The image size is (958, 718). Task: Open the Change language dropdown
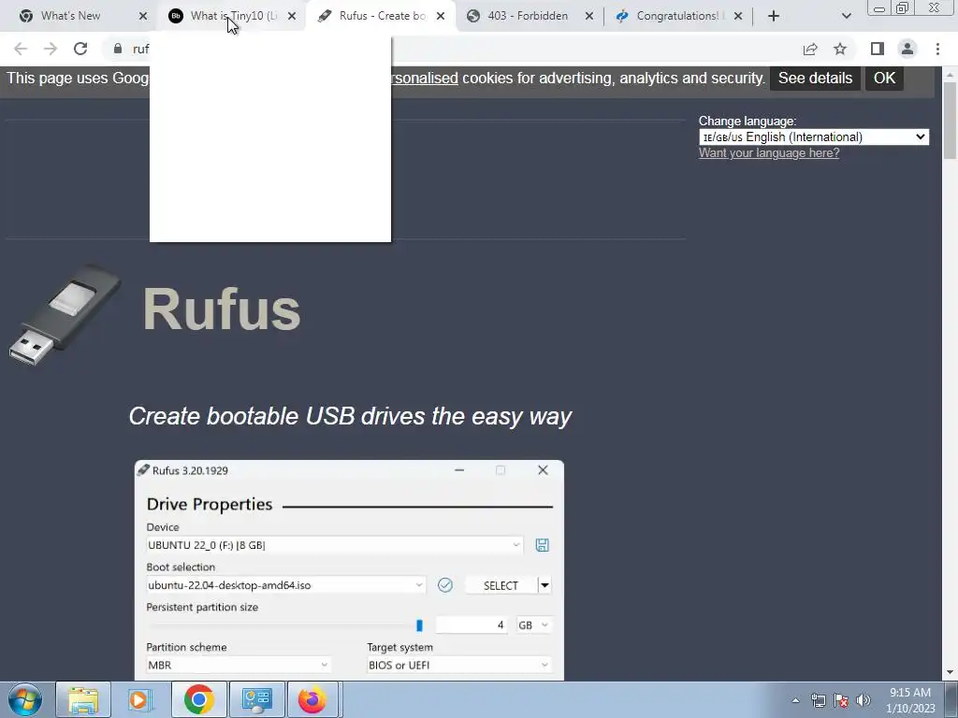click(814, 136)
